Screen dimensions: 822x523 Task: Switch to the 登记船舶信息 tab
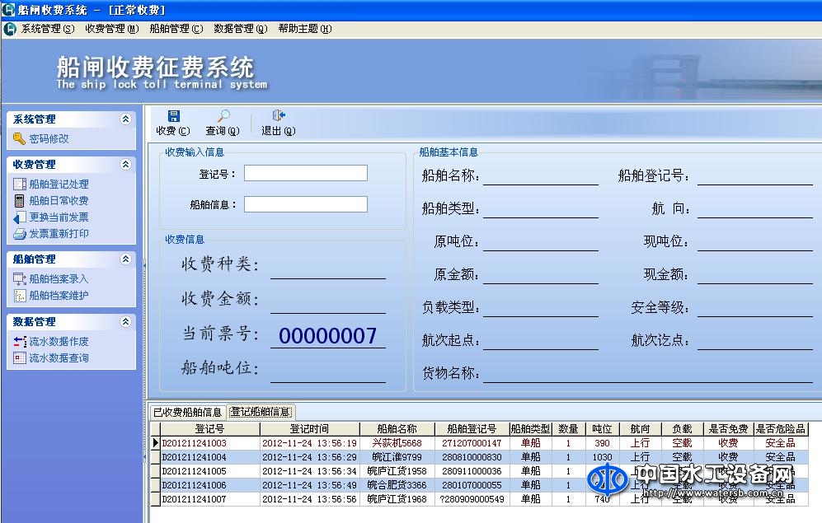click(x=260, y=411)
